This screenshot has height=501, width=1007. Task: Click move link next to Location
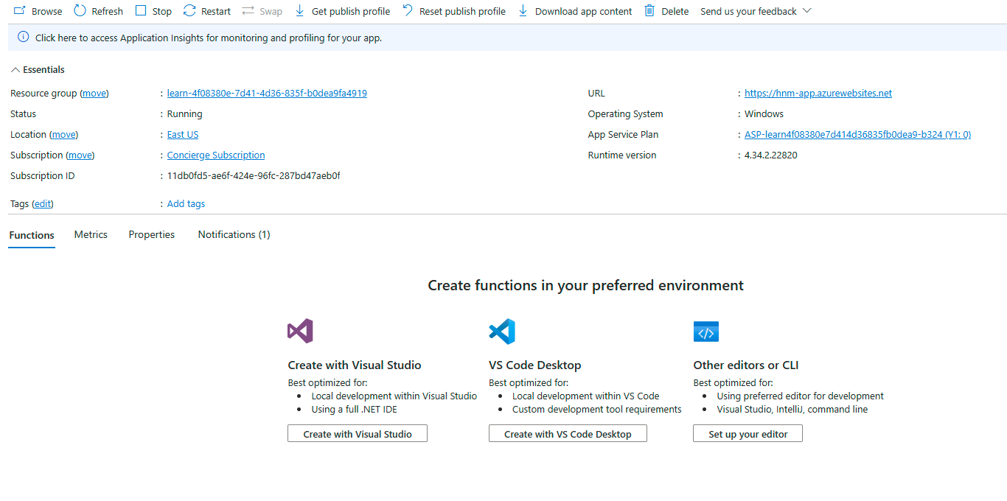click(x=63, y=135)
